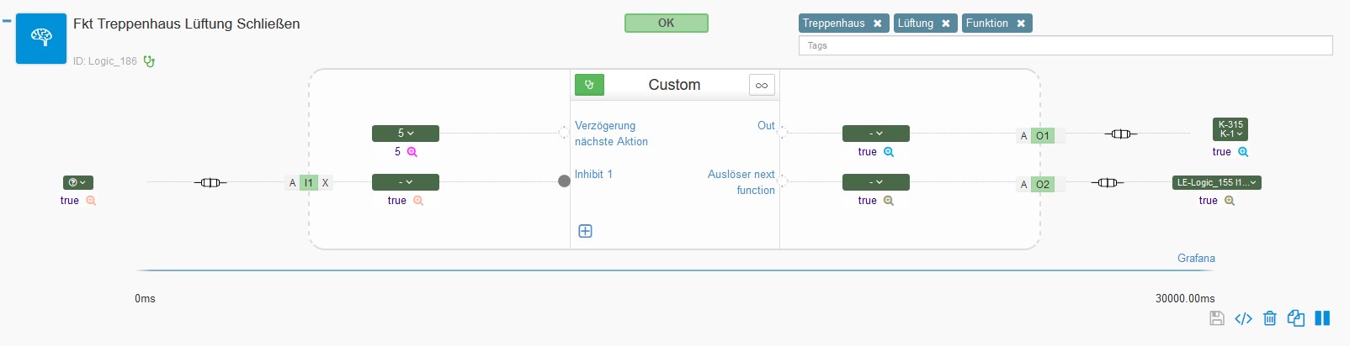Remove the Lüftung tag
The height and width of the screenshot is (346, 1355).
click(x=946, y=24)
